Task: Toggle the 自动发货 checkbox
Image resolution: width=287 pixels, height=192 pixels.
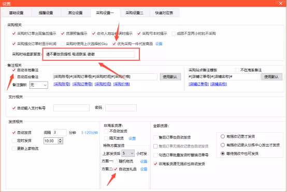Action: click(x=13, y=133)
